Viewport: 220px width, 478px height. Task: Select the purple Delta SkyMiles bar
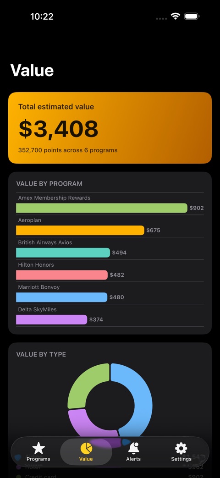[51, 319]
